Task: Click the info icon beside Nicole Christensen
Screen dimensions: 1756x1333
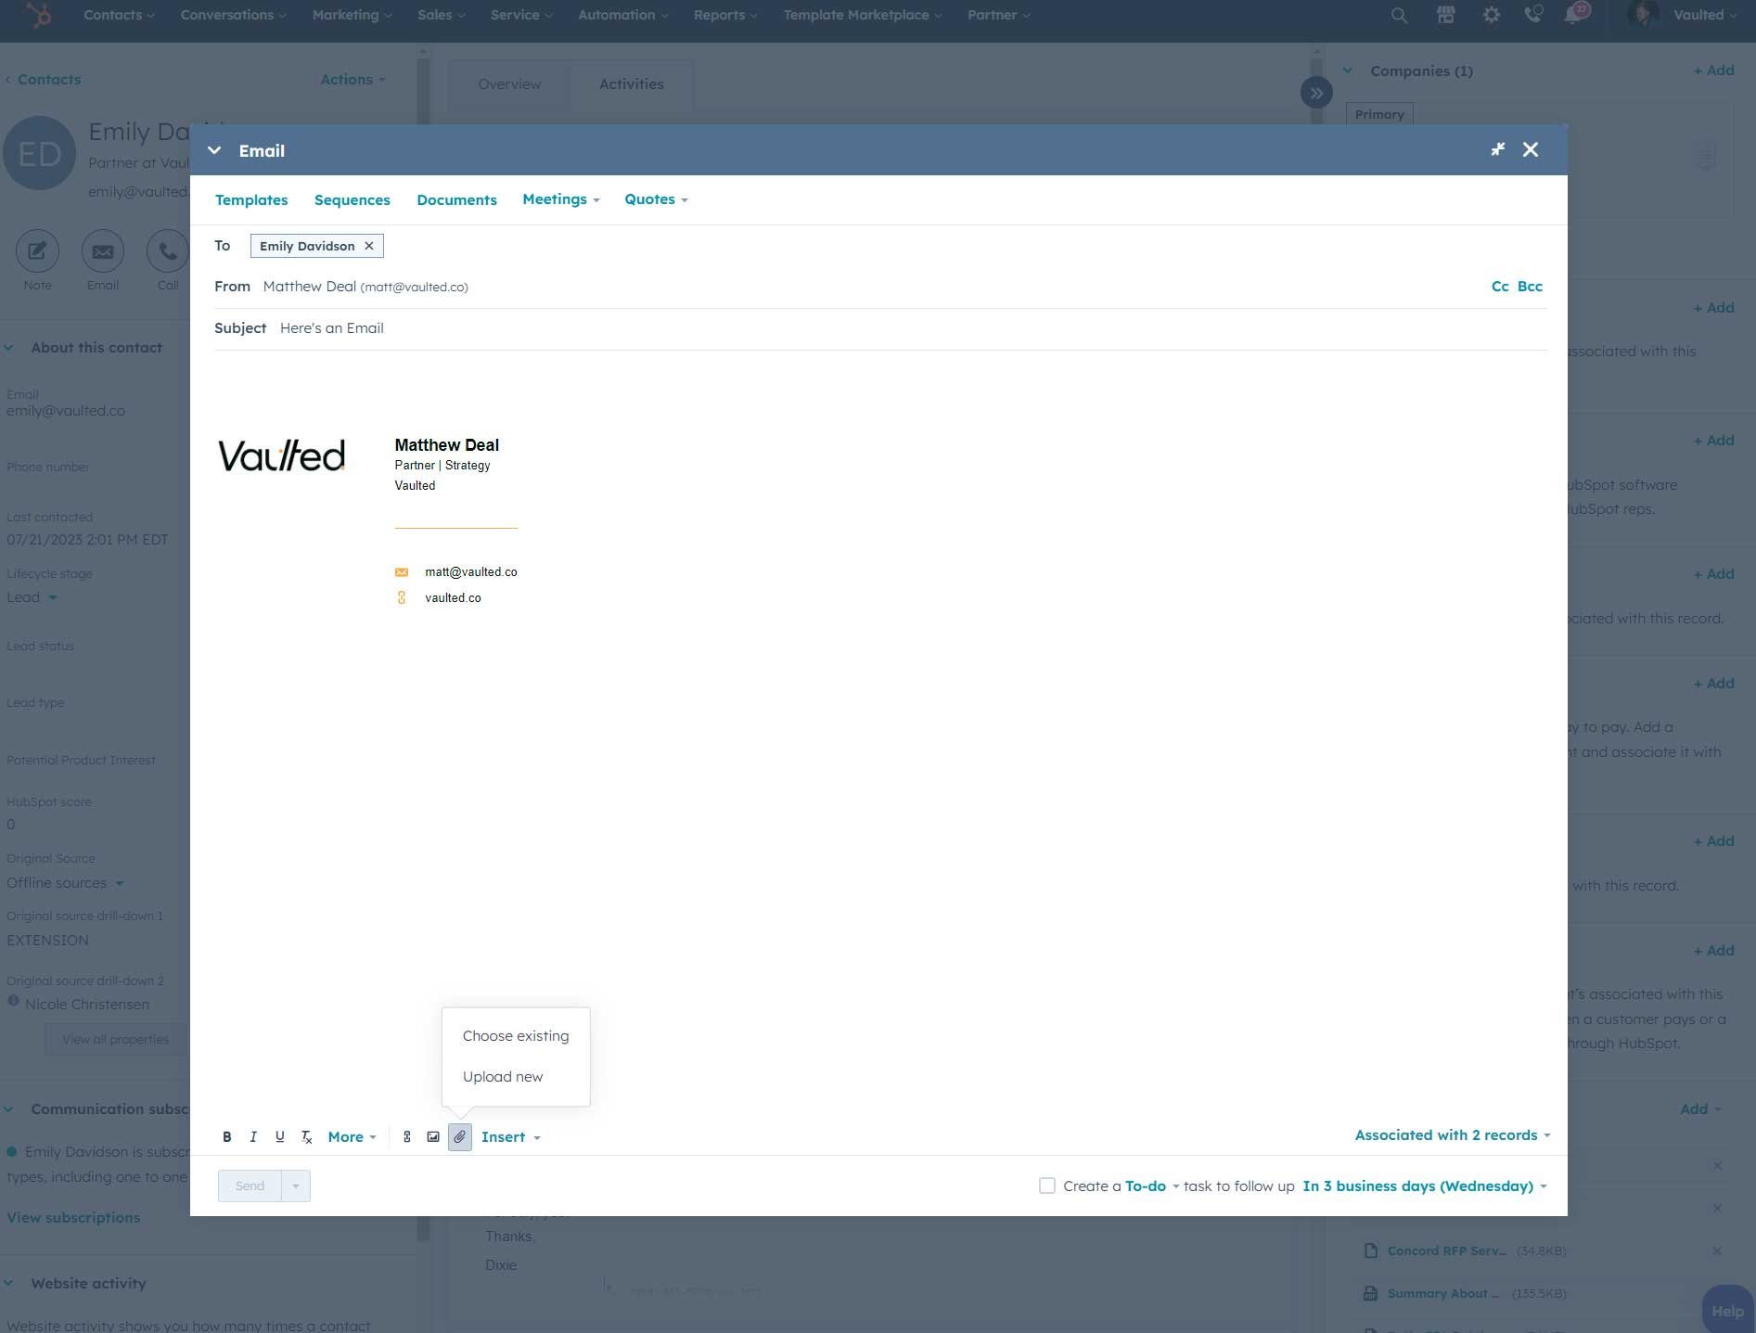Action: click(x=13, y=1001)
